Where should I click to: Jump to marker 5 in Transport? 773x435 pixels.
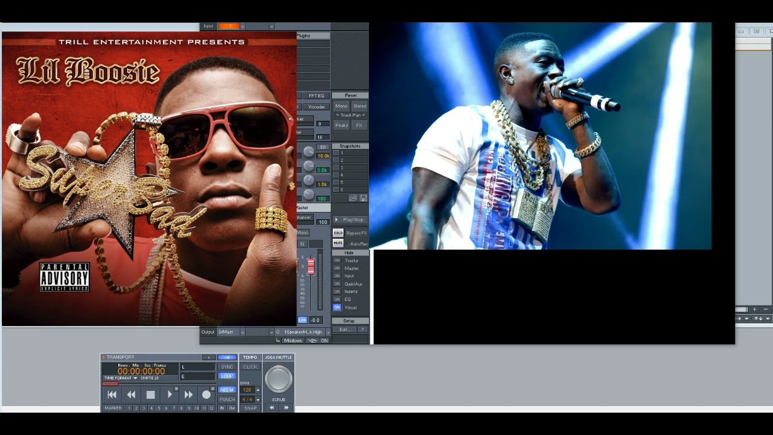(x=159, y=408)
